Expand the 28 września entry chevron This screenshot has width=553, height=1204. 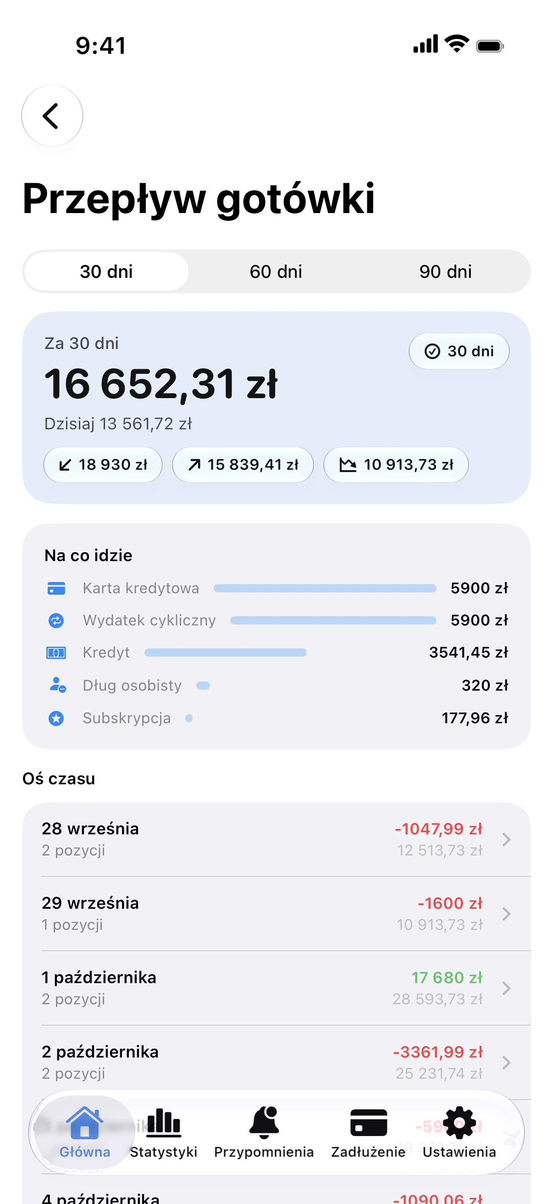pos(506,839)
